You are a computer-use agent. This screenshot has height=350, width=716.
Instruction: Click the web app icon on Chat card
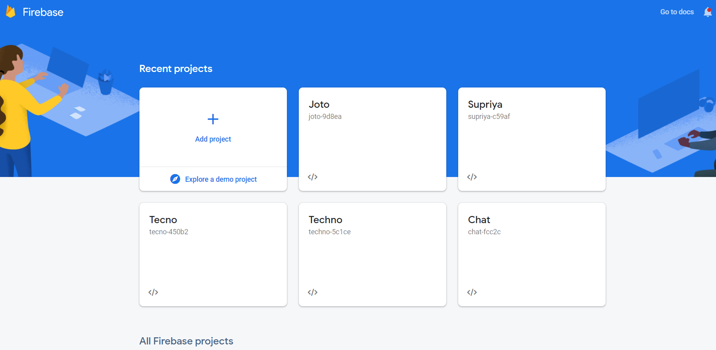pos(472,292)
